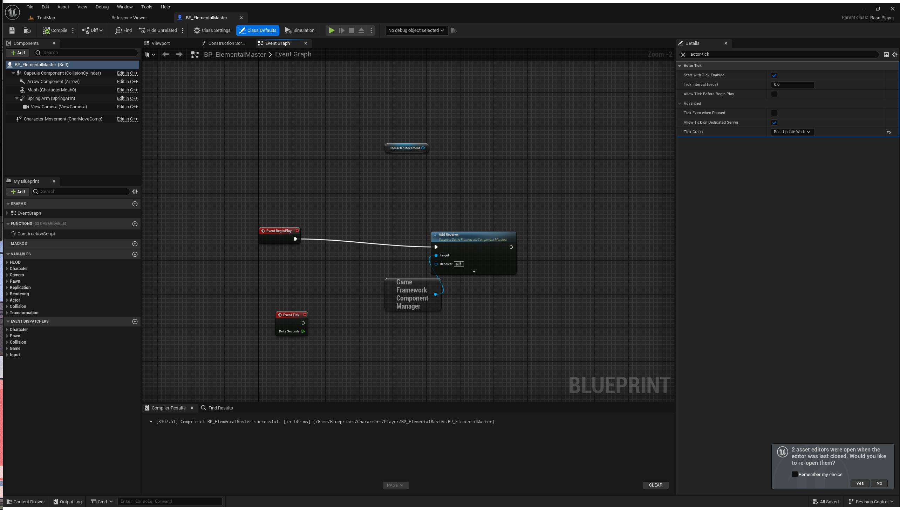Click the Browse to asset icon

click(27, 30)
